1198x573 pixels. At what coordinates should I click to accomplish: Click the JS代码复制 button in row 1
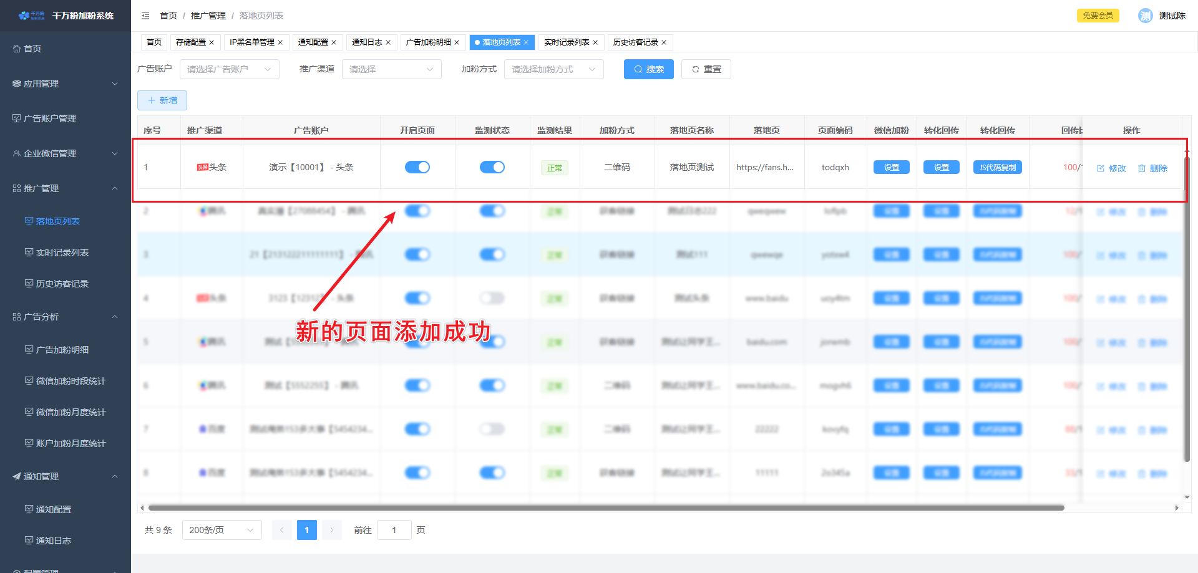(x=997, y=167)
